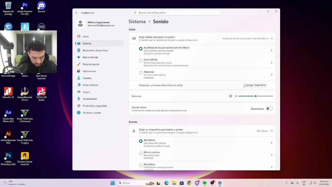Viewport: 332px width, 187px height.
Task: Launch TikTok LIVE Studio desktop icon
Action: 41,94
